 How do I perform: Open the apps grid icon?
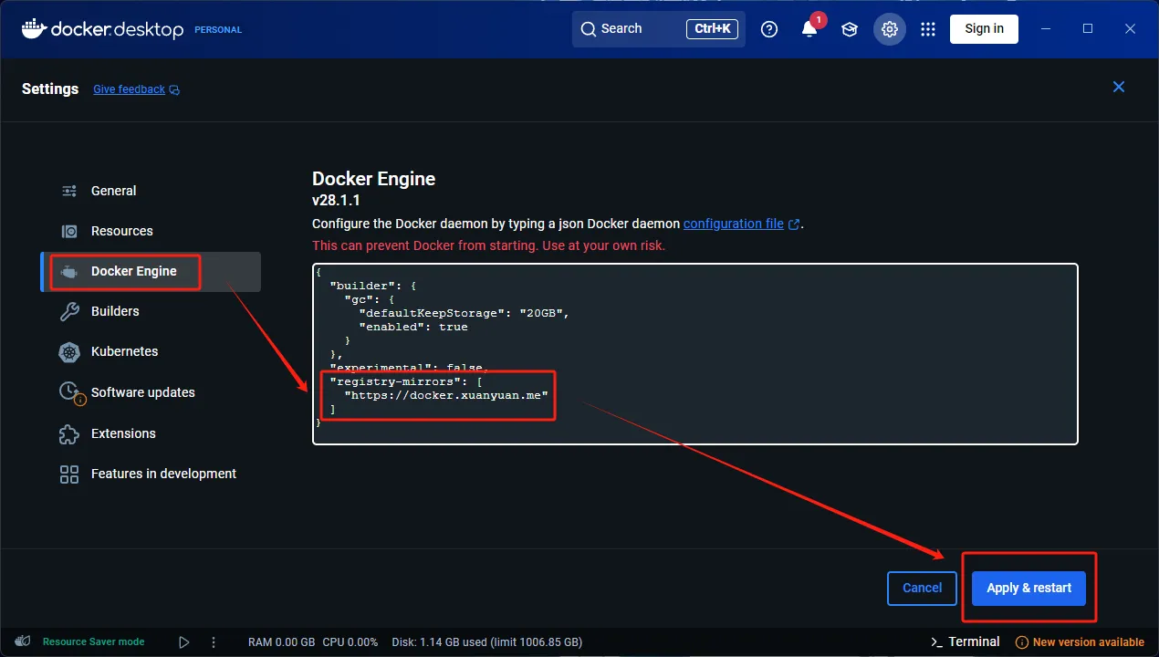point(928,29)
